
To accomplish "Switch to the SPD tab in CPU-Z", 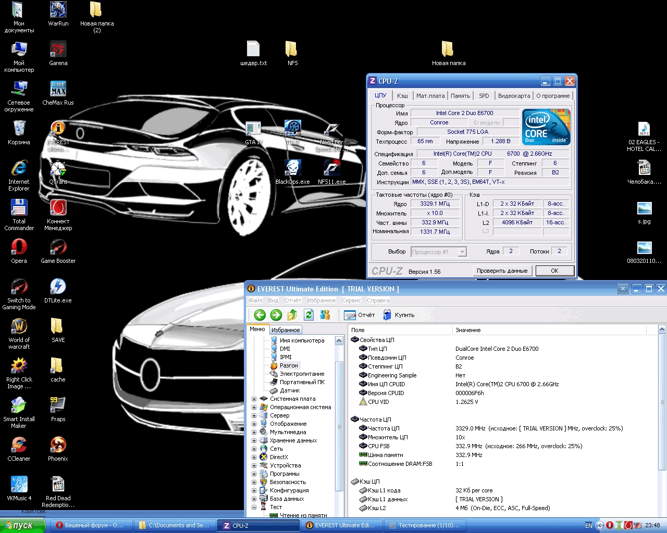I will pos(484,96).
